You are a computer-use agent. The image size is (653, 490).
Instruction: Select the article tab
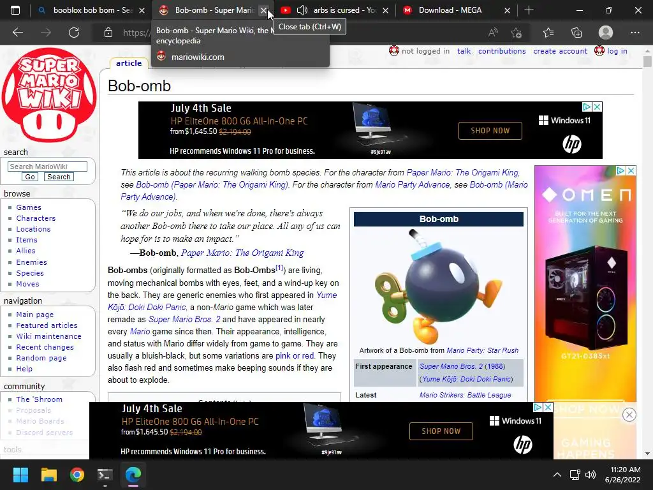click(129, 63)
